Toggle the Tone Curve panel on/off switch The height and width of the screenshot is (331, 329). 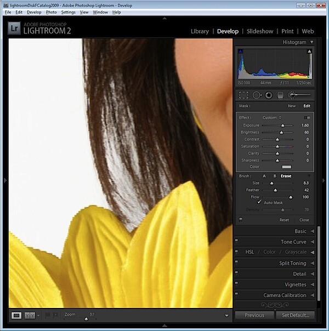[236, 241]
